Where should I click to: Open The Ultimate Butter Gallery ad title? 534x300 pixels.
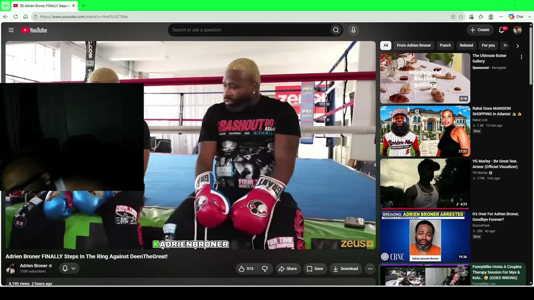(x=489, y=58)
